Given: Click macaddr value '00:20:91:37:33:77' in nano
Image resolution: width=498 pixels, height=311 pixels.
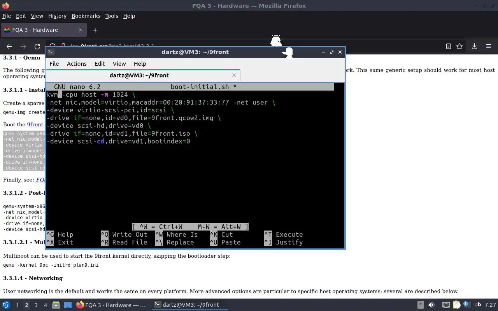Looking at the screenshot, I should coord(196,102).
